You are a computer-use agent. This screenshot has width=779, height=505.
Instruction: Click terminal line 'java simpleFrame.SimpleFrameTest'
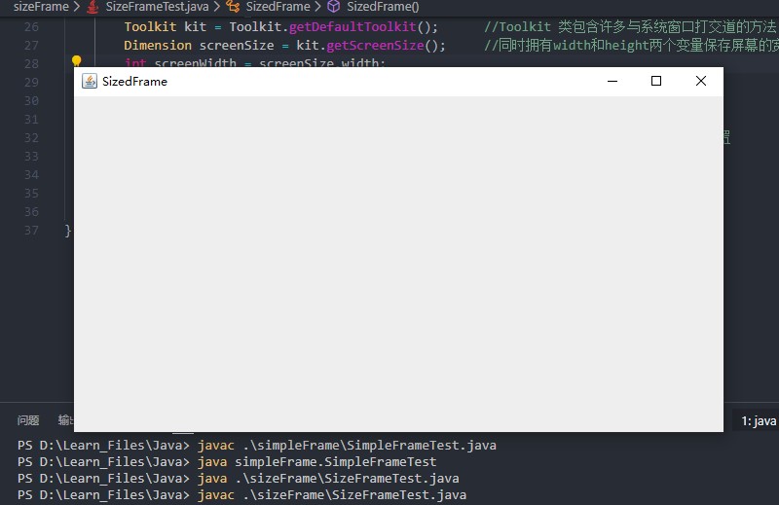pos(317,462)
